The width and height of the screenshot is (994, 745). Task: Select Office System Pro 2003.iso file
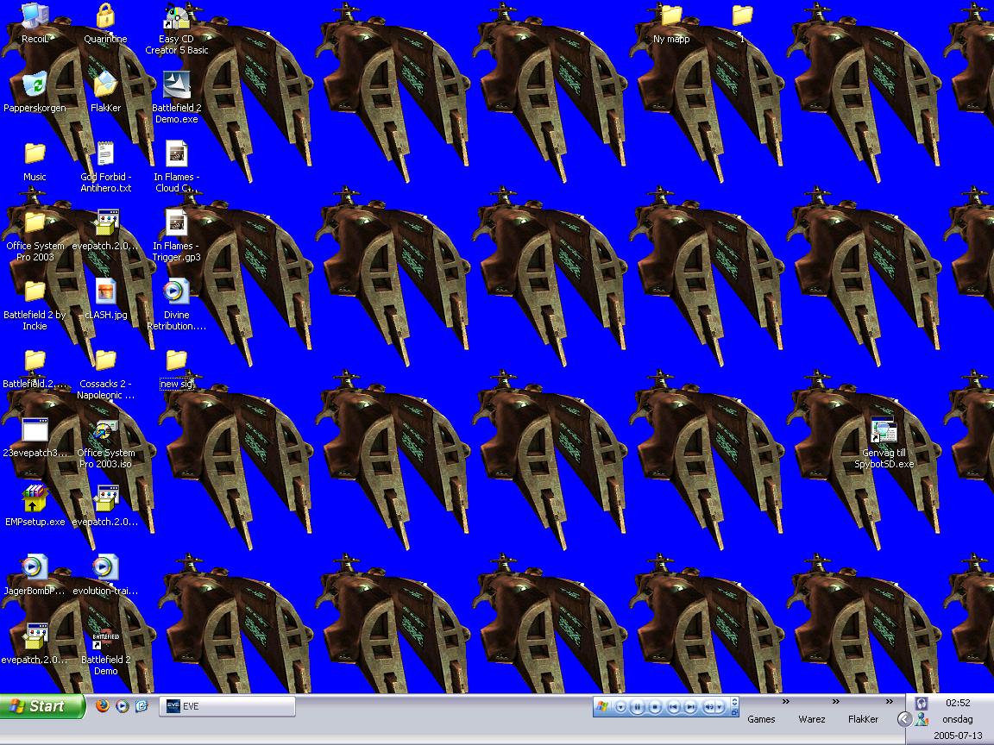click(105, 430)
